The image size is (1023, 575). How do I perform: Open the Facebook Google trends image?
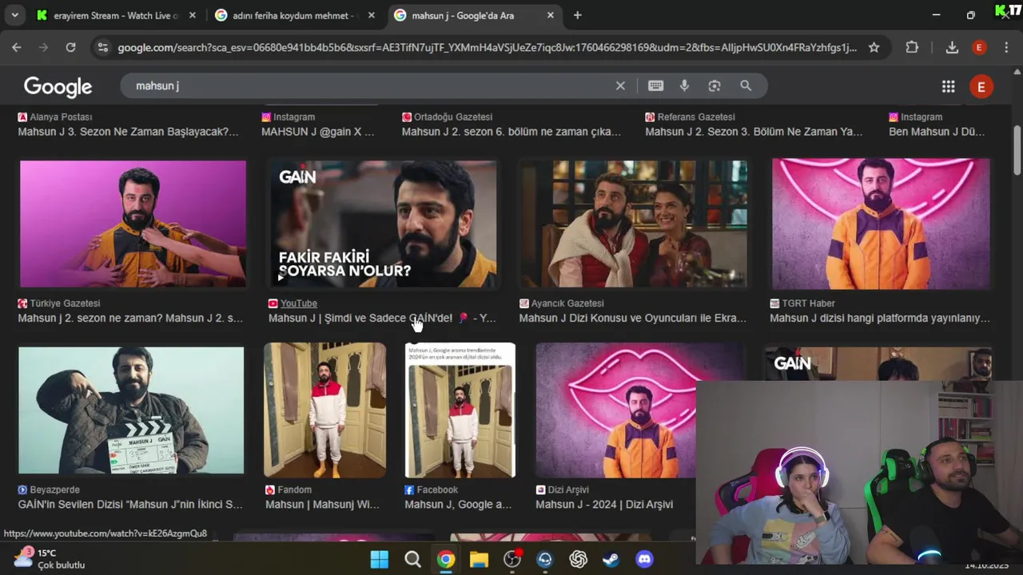tap(460, 410)
